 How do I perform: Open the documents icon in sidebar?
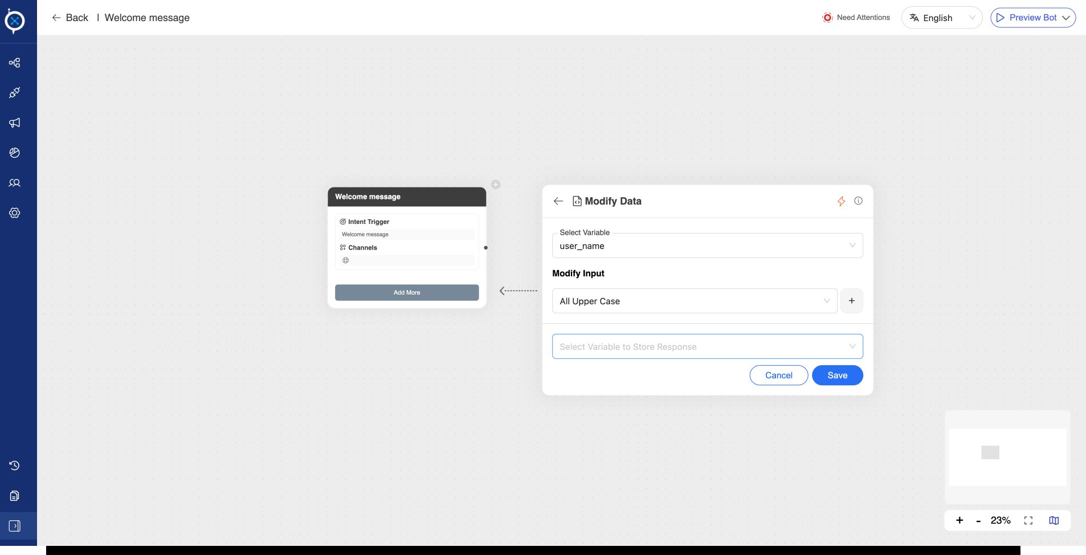click(x=15, y=496)
